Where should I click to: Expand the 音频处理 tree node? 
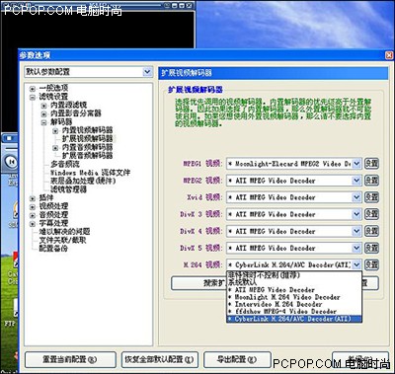click(33, 215)
